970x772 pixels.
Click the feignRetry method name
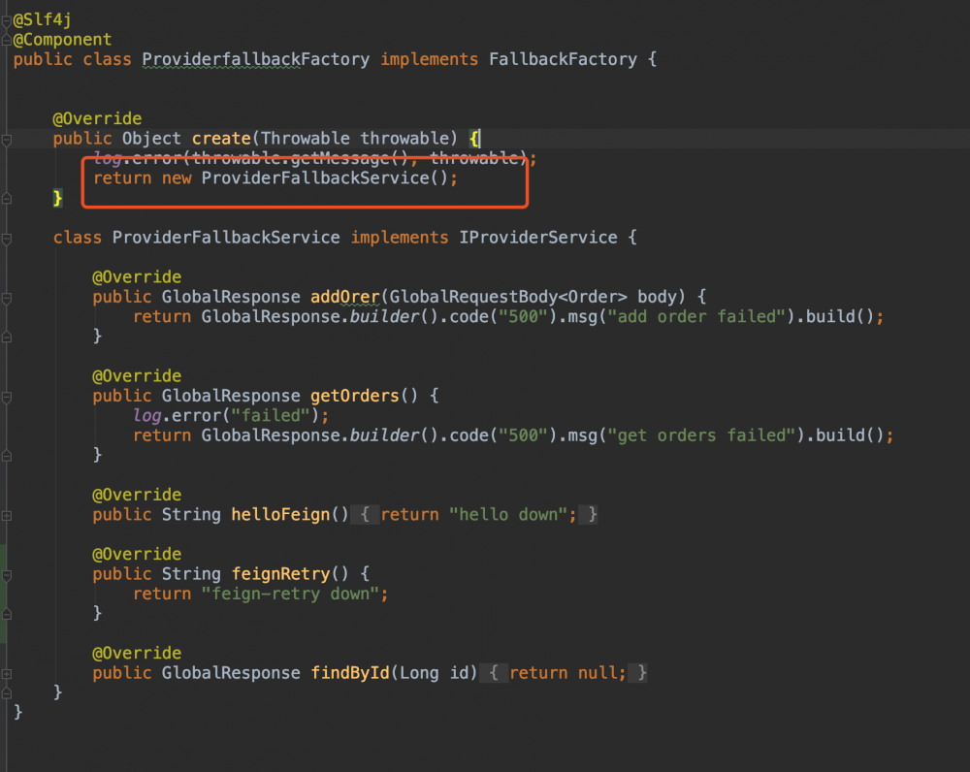[281, 574]
